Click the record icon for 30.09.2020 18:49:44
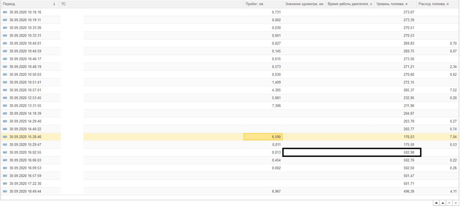The image size is (461, 209). 5,191
